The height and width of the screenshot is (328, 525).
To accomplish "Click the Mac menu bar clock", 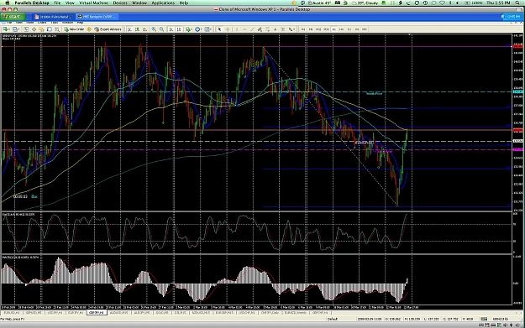I will click(499, 3).
